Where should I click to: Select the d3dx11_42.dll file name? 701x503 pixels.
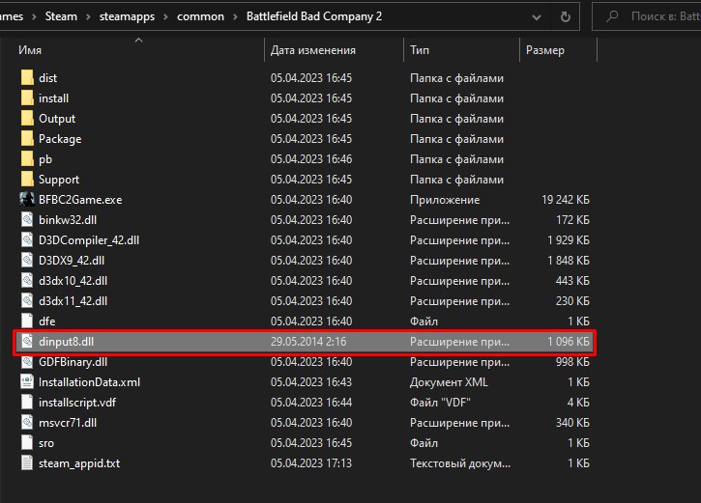point(73,301)
